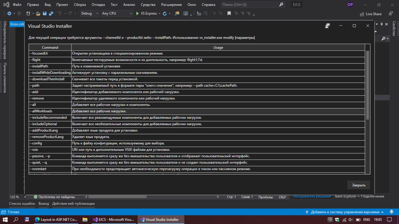399x224 pixels.
Task: Pin the Solution Explorer panel with pin icon
Action: pyautogui.click(x=381, y=24)
